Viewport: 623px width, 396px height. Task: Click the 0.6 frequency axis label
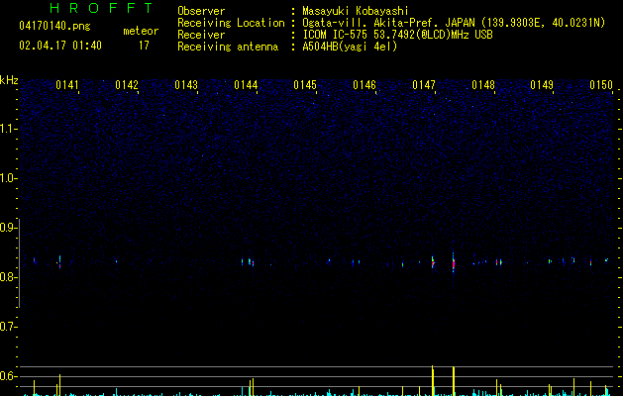coord(8,376)
